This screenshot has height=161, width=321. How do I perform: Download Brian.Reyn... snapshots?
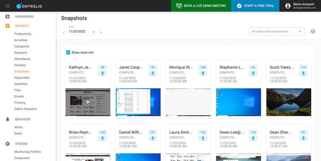(x=103, y=138)
